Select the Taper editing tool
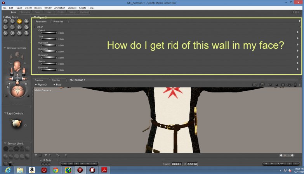 (12, 27)
